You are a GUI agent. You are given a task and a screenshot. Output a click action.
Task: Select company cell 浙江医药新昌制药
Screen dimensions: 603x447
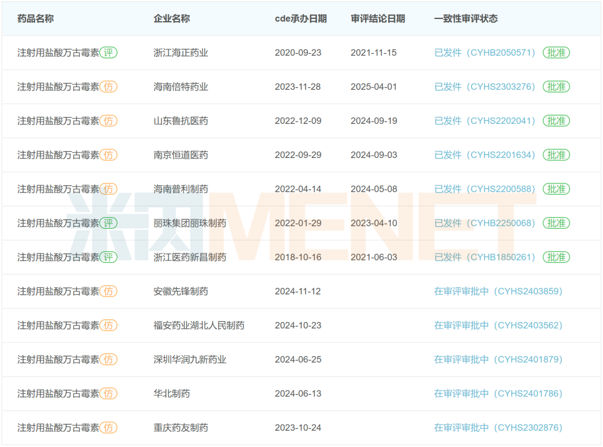pos(190,257)
